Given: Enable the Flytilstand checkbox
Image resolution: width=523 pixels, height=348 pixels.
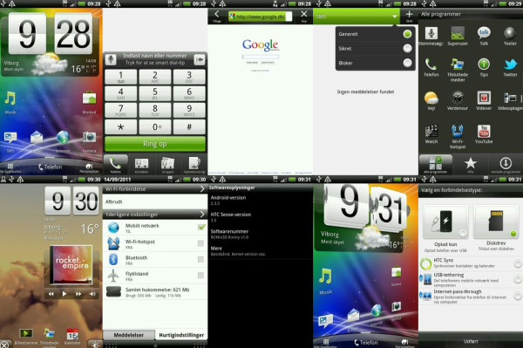Looking at the screenshot, I should tap(200, 276).
